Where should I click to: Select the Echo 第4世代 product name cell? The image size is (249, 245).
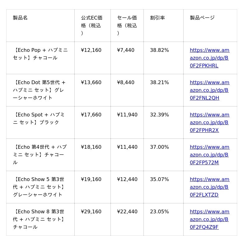tap(40, 155)
